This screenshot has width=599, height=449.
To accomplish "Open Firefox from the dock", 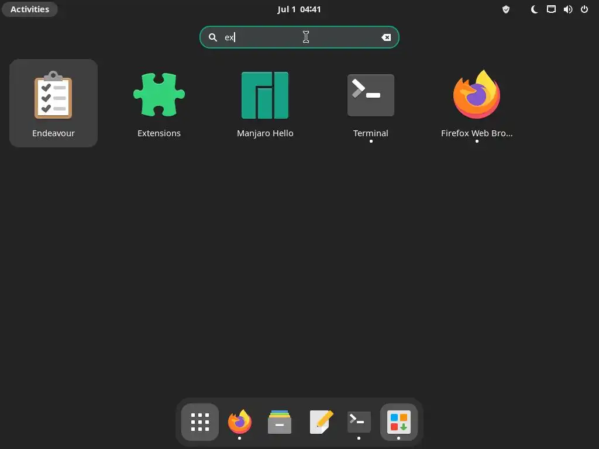I will tap(240, 422).
